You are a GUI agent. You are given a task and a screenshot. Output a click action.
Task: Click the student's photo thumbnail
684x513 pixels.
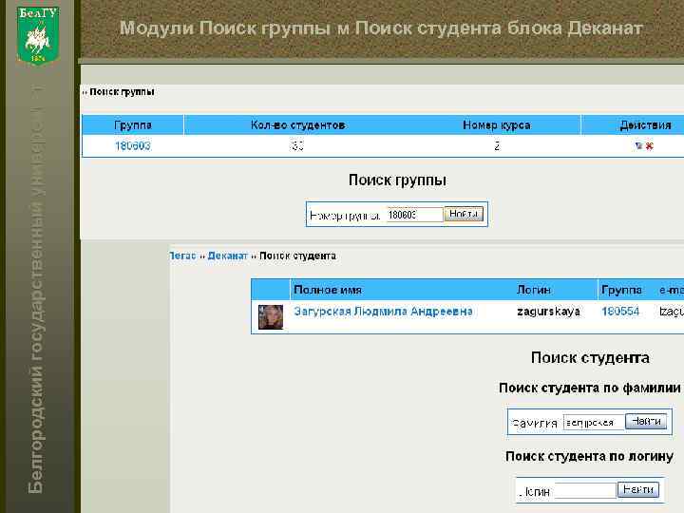pos(271,316)
